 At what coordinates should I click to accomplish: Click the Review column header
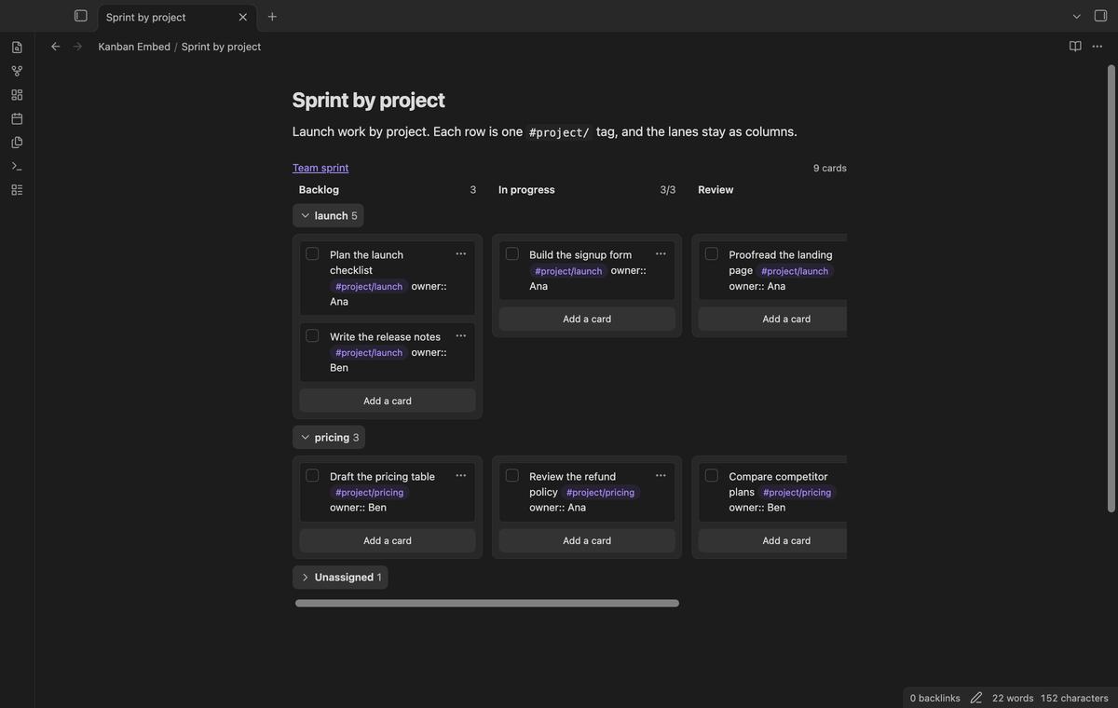pyautogui.click(x=716, y=189)
